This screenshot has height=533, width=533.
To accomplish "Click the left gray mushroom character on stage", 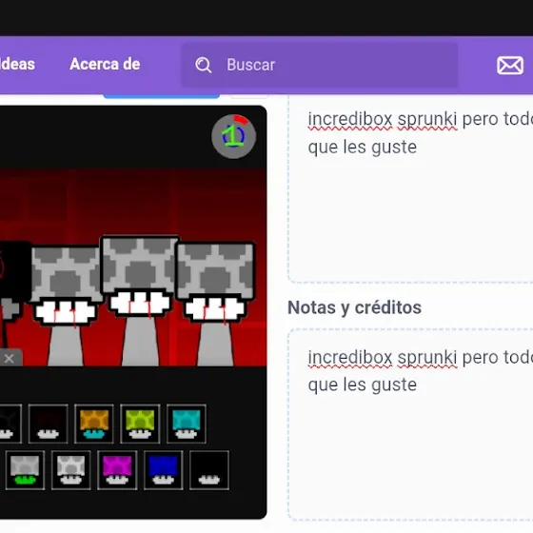I will coord(66,306).
